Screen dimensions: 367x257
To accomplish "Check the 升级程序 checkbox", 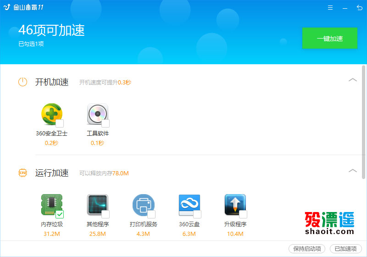I will (x=243, y=214).
